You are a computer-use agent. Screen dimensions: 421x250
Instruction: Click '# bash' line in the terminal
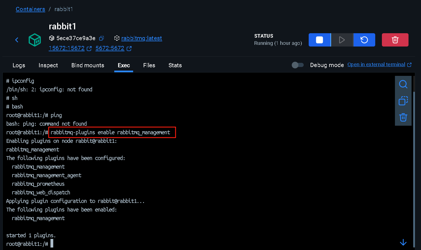(x=15, y=107)
